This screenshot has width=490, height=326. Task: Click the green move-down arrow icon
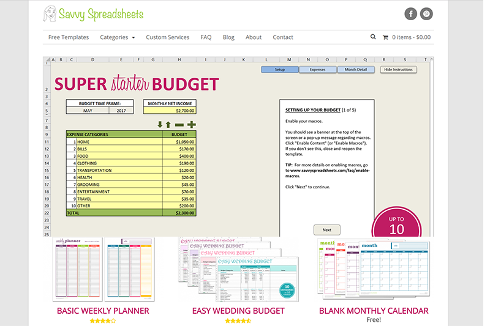pyautogui.click(x=160, y=125)
